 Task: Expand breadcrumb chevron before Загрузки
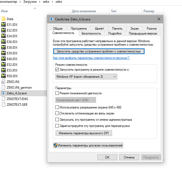(x=20, y=2)
